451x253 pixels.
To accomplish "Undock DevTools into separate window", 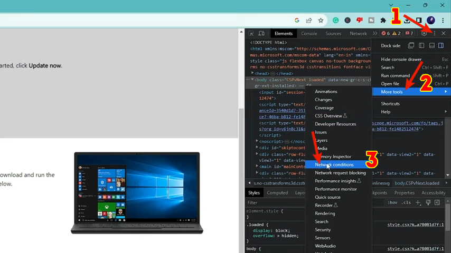I will point(411,45).
